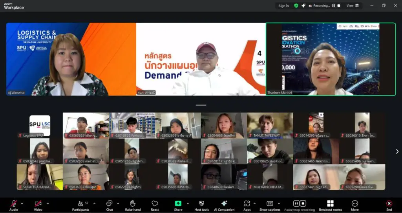Select Tharinee Manisri speaker video tile
Screen dimensions: 402x213
pos(331,59)
